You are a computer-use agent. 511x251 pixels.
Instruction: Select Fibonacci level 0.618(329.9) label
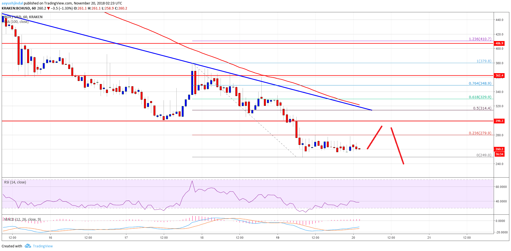480,97
